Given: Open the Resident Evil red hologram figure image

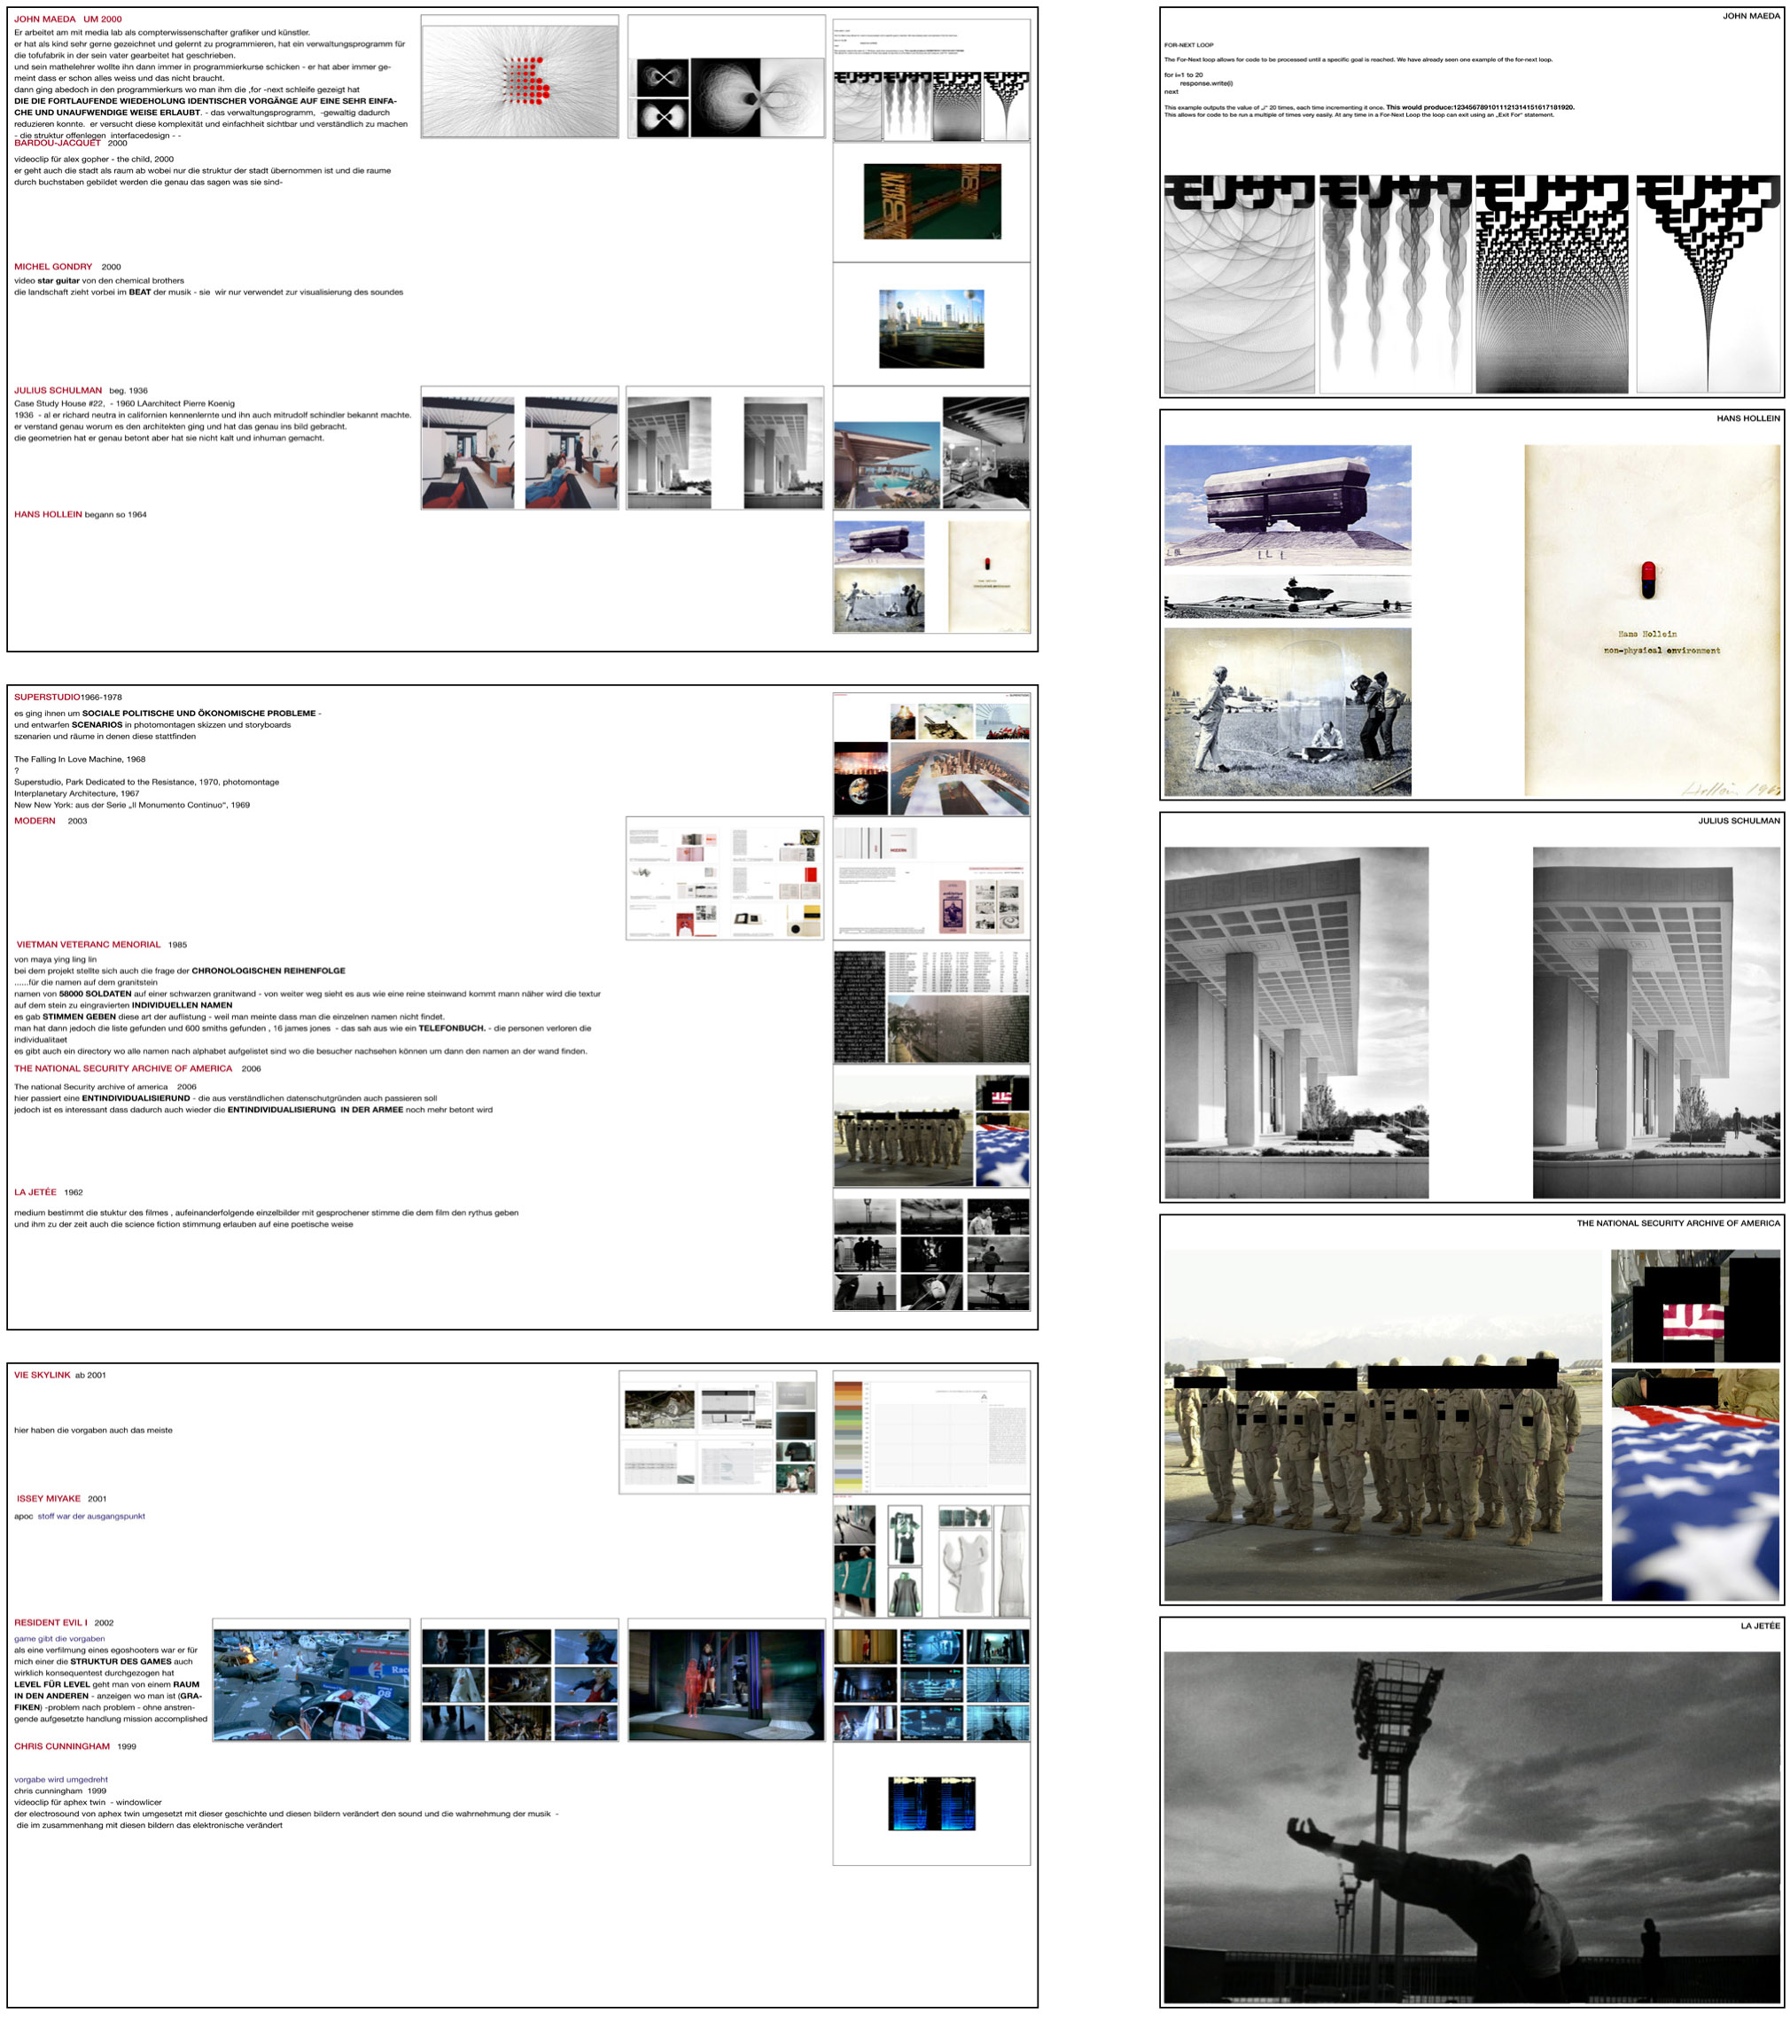Looking at the screenshot, I should pyautogui.click(x=727, y=1685).
